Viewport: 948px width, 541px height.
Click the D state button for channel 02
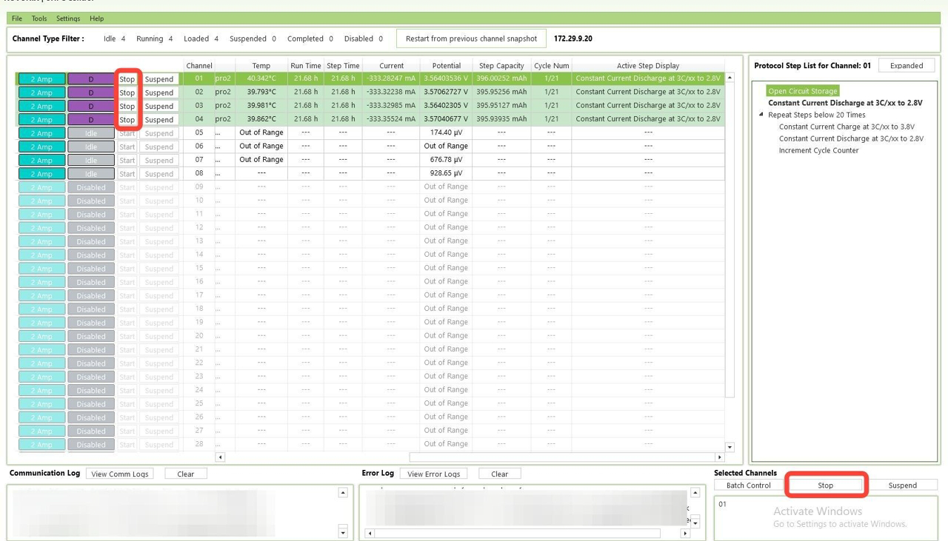[x=91, y=93]
